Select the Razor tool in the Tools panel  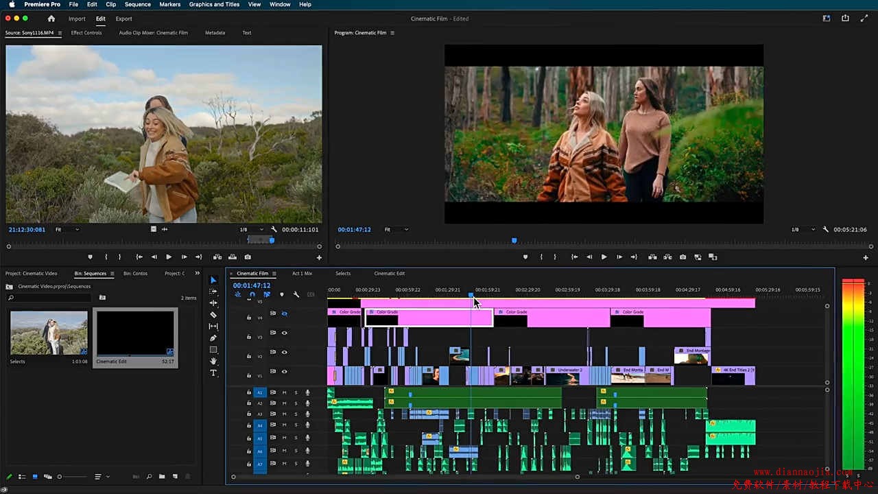pyautogui.click(x=213, y=315)
